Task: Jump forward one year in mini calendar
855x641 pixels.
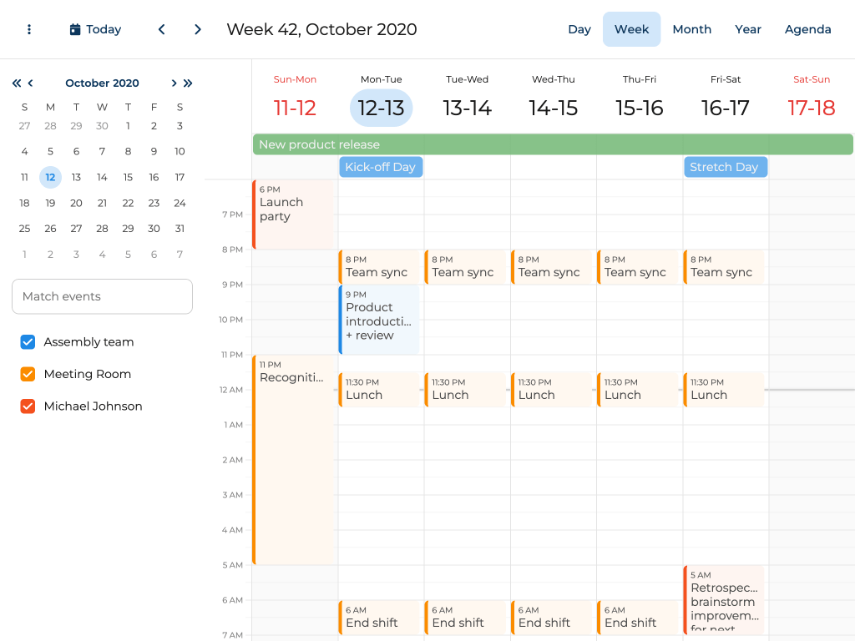Action: tap(188, 83)
